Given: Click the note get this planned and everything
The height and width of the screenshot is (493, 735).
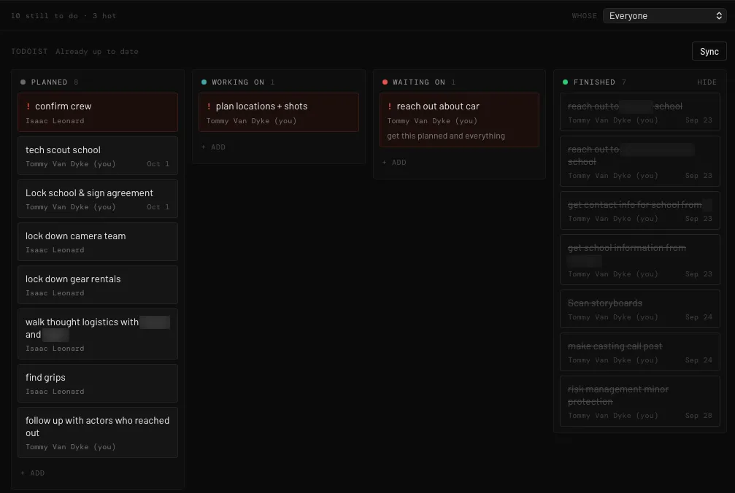Looking at the screenshot, I should coord(446,136).
